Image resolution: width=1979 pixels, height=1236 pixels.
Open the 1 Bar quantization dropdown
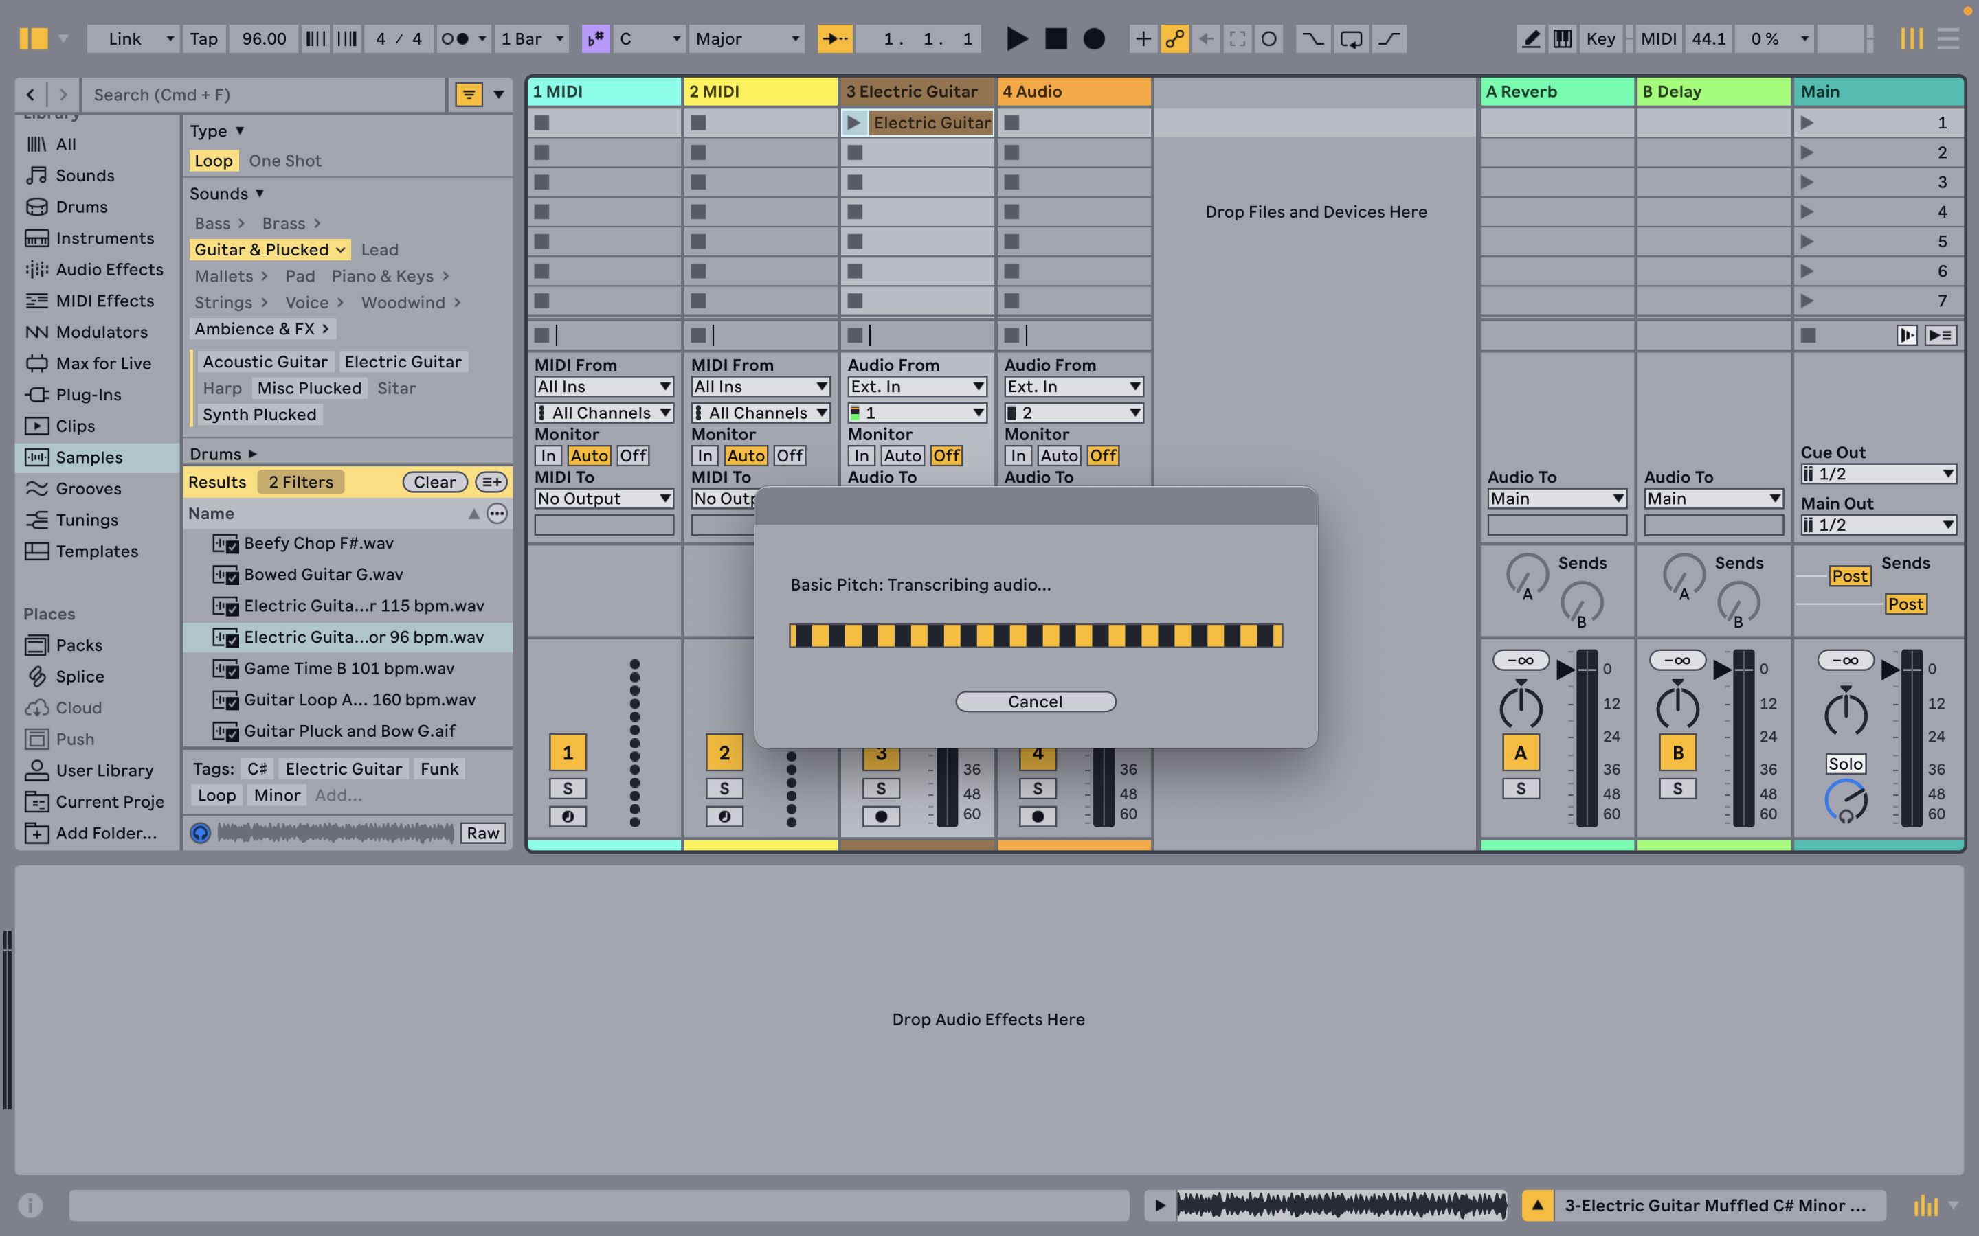click(x=533, y=38)
